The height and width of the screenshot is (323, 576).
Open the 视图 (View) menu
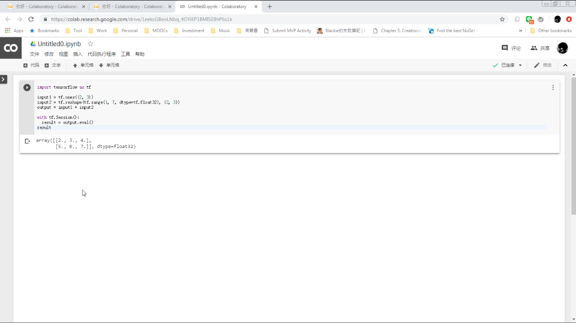(64, 54)
